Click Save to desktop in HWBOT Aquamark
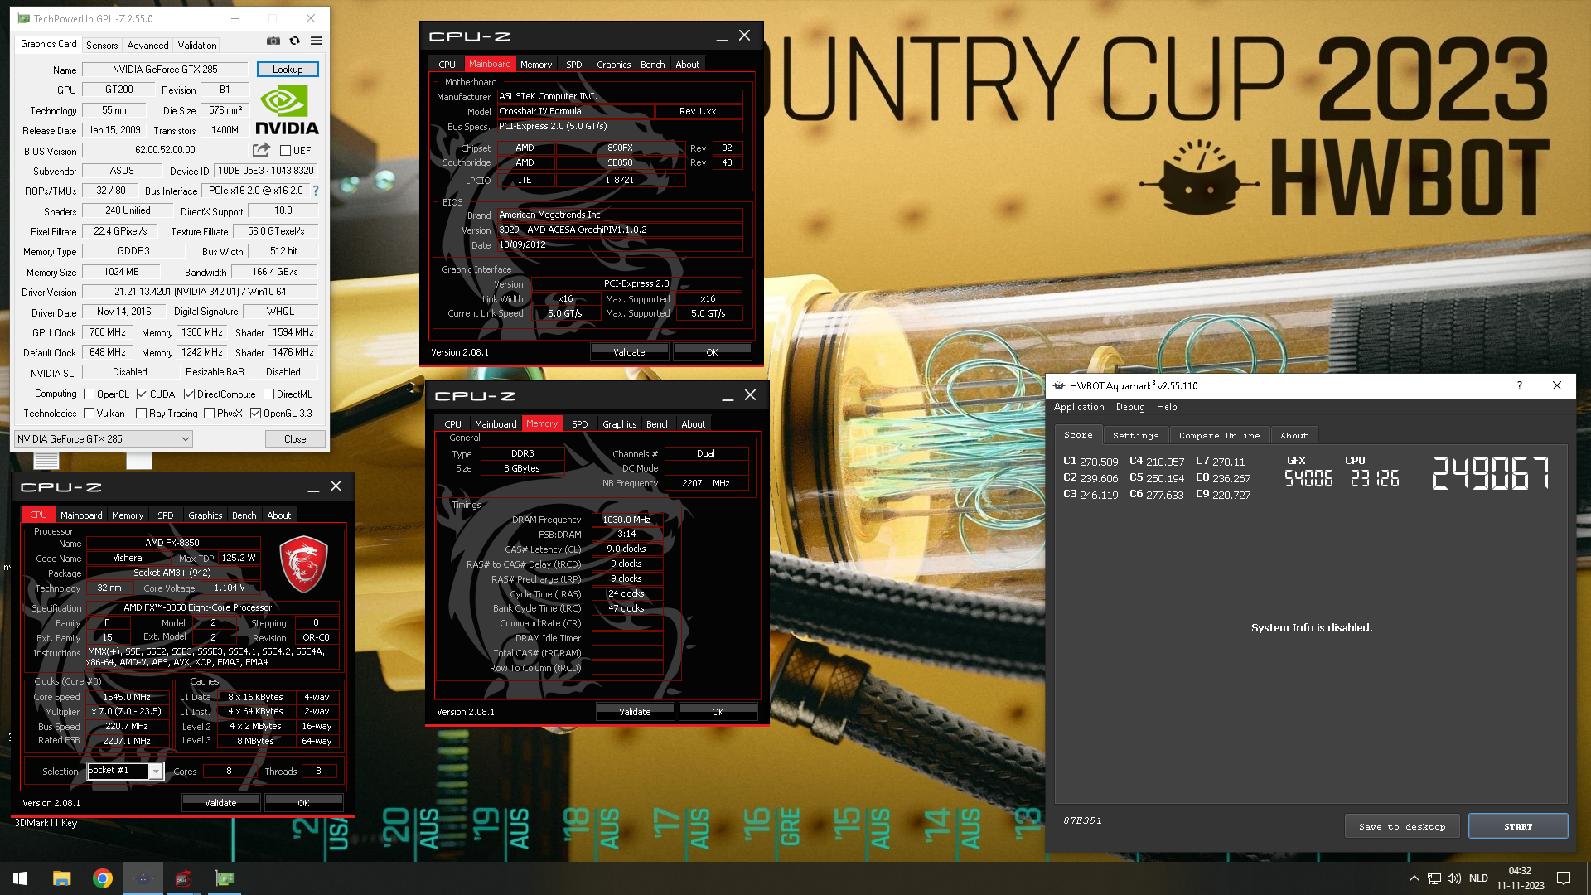Image resolution: width=1591 pixels, height=895 pixels. pos(1402,826)
